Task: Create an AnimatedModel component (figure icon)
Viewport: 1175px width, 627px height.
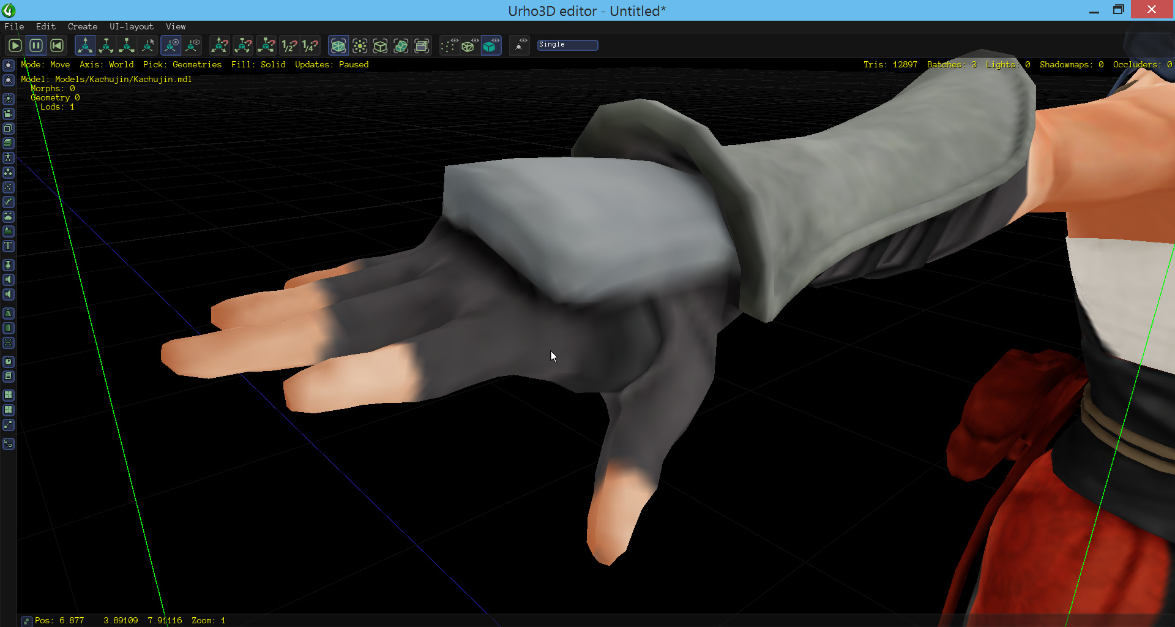Action: (x=9, y=157)
